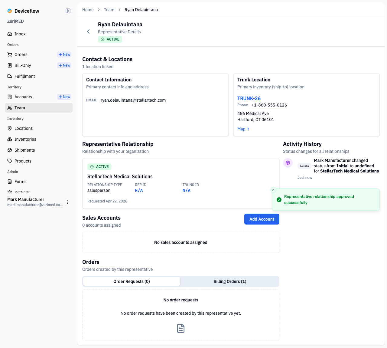Collapse the sidebar panel
387x348 pixels.
pos(68,11)
